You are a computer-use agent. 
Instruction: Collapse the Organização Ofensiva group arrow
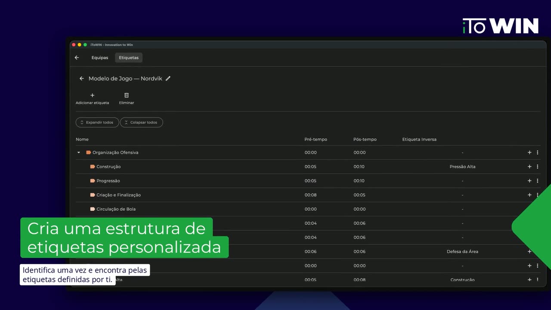(x=79, y=152)
